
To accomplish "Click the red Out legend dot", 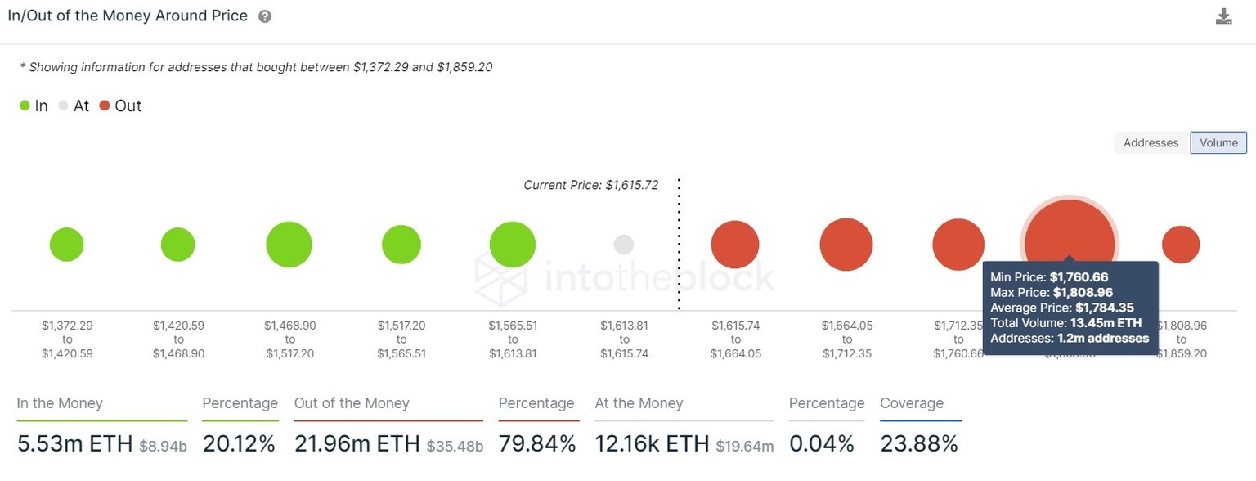I will pos(104,106).
